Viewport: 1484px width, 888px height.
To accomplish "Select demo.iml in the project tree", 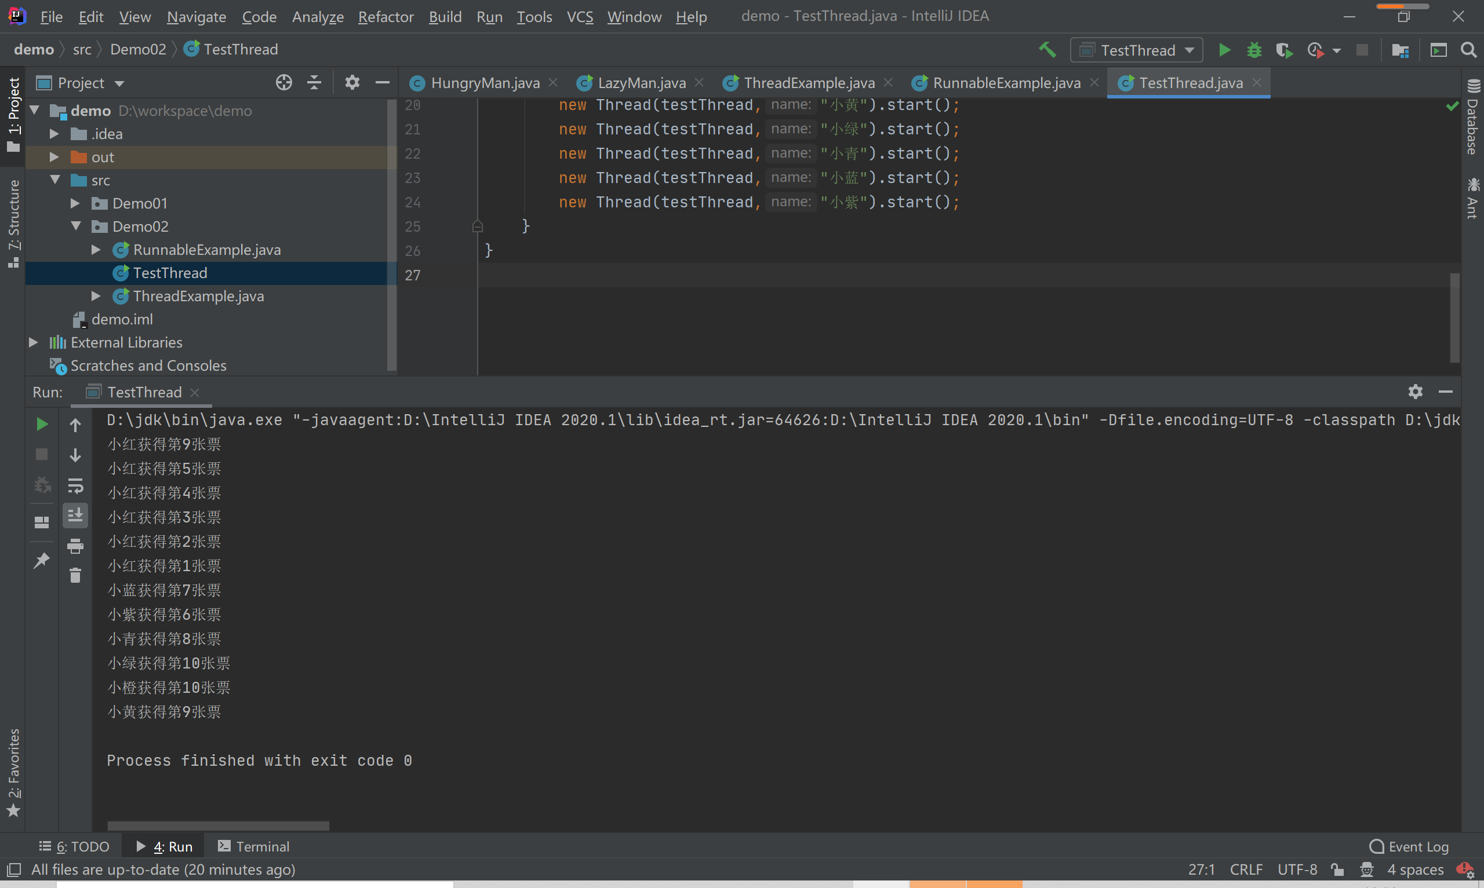I will (122, 319).
